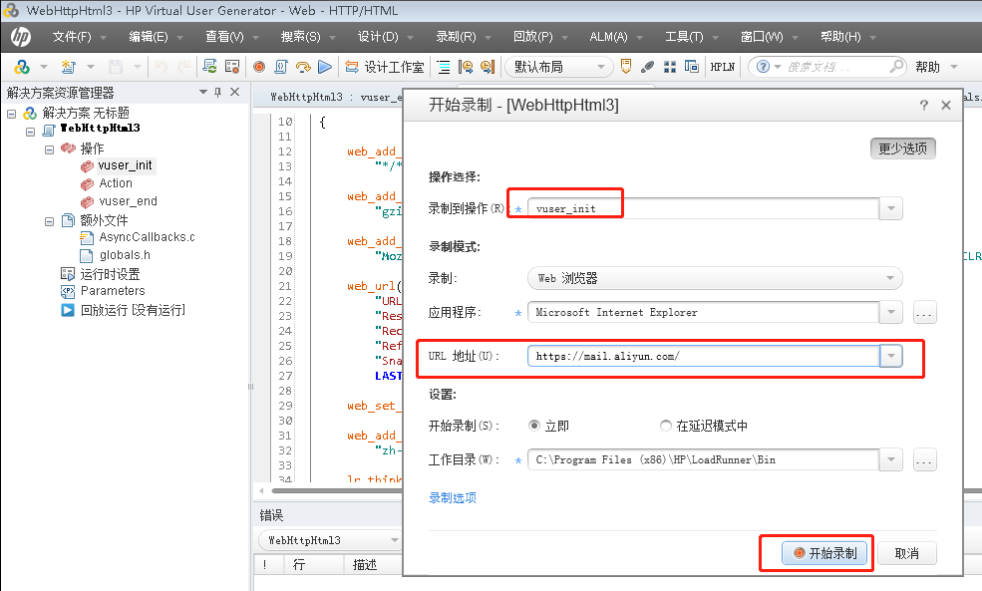982x591 pixels.
Task: Click the help question mark in dialog title
Action: (924, 105)
